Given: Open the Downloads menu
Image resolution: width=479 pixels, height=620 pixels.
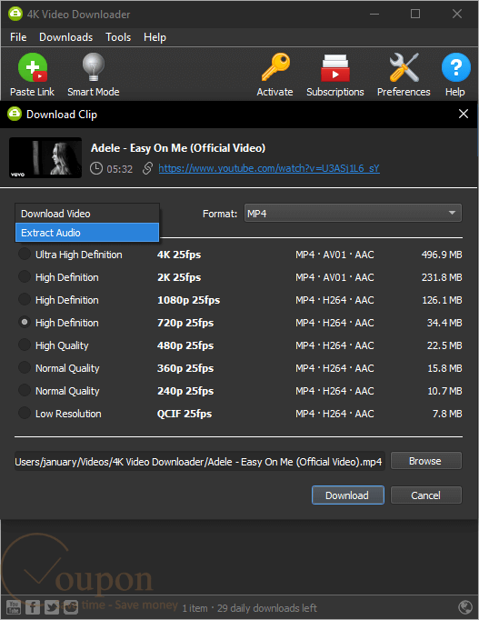Looking at the screenshot, I should (66, 37).
